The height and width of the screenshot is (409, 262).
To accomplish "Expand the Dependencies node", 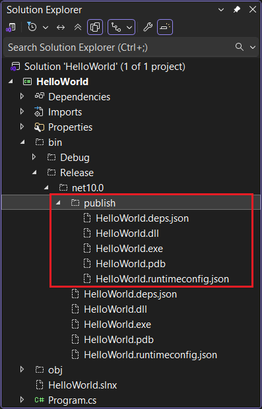I will point(22,96).
